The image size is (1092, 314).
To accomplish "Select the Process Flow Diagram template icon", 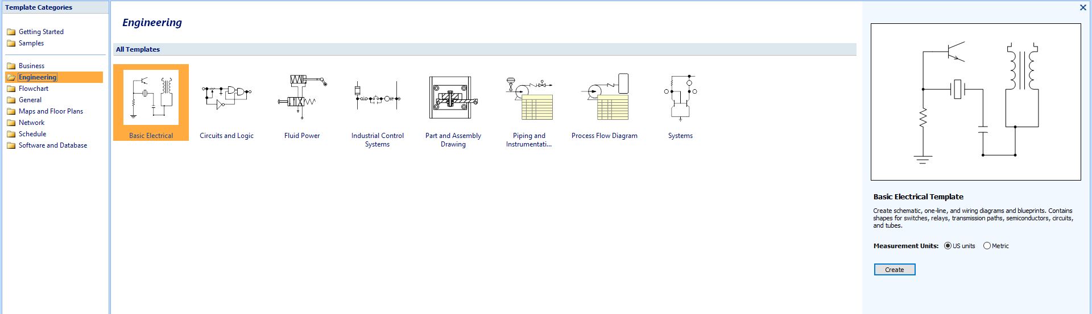I will [605, 97].
